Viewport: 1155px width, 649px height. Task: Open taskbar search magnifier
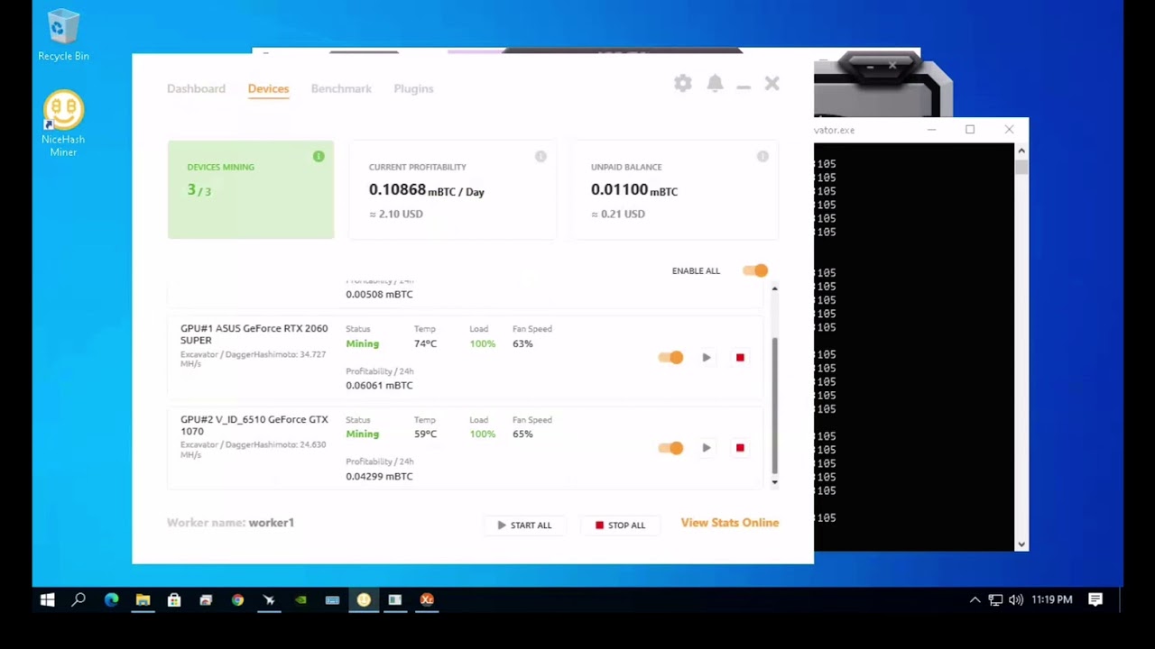point(79,599)
